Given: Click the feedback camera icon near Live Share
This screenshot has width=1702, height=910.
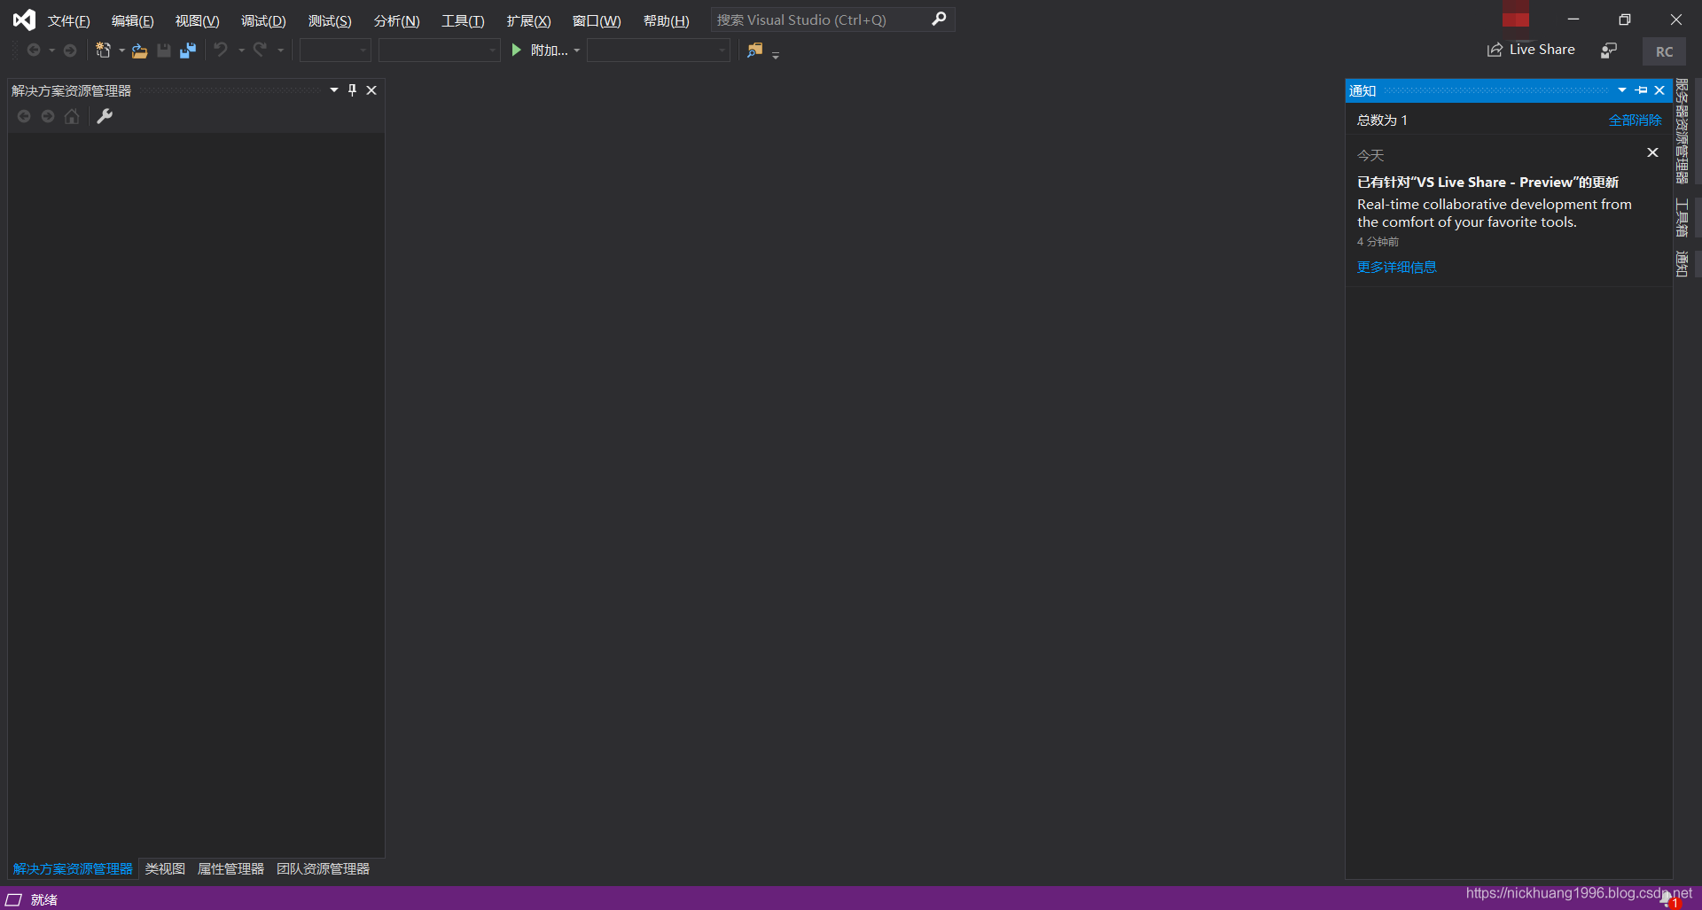Looking at the screenshot, I should [x=1609, y=50].
